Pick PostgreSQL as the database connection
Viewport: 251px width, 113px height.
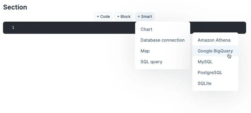coord(215,73)
